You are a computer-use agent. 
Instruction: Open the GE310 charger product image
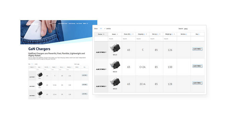pyautogui.click(x=115, y=82)
